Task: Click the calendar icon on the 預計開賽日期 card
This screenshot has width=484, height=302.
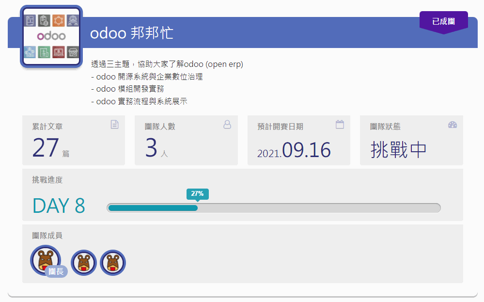Action: (x=340, y=125)
